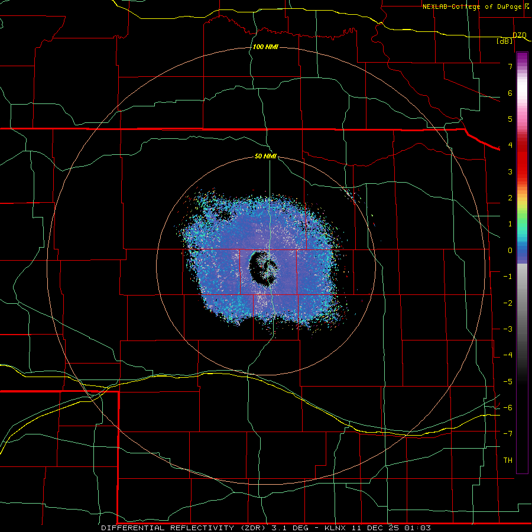
Task: Click the 4 dB tick label on the scale
Action: tap(510, 145)
